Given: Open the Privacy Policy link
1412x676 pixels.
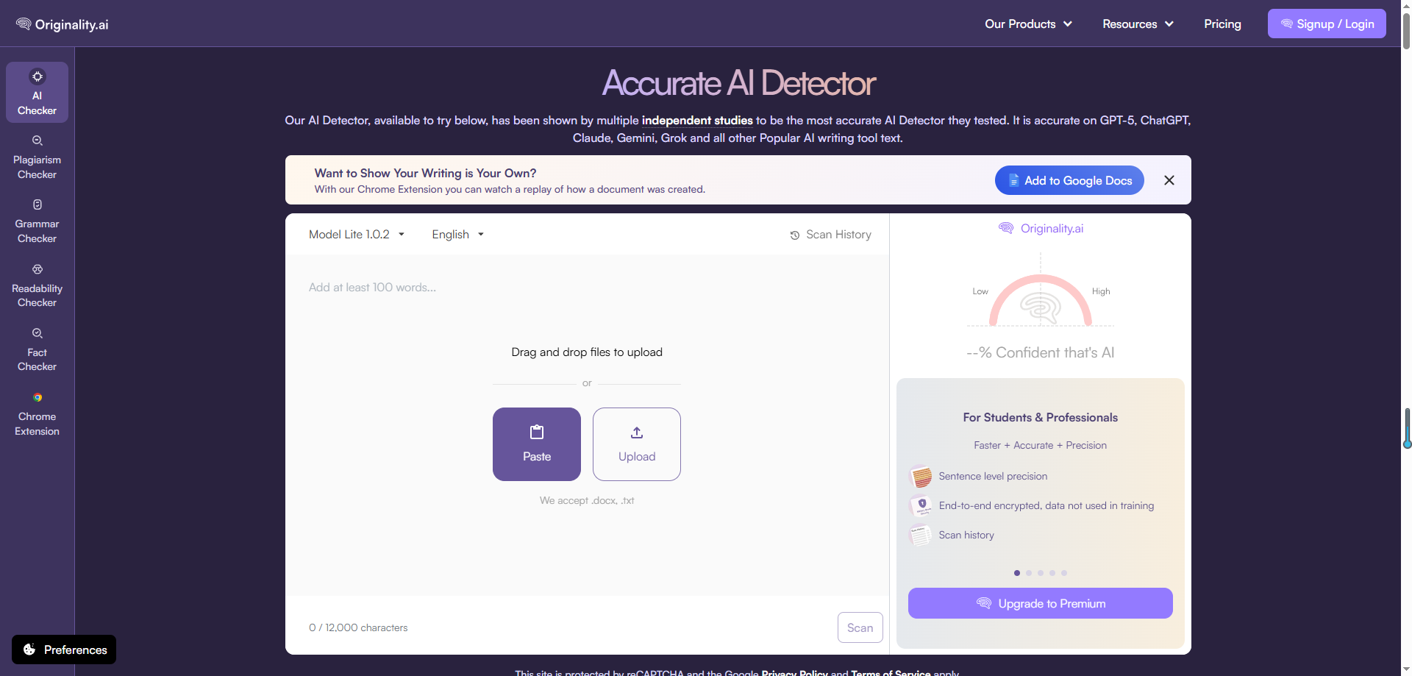Looking at the screenshot, I should pyautogui.click(x=795, y=672).
